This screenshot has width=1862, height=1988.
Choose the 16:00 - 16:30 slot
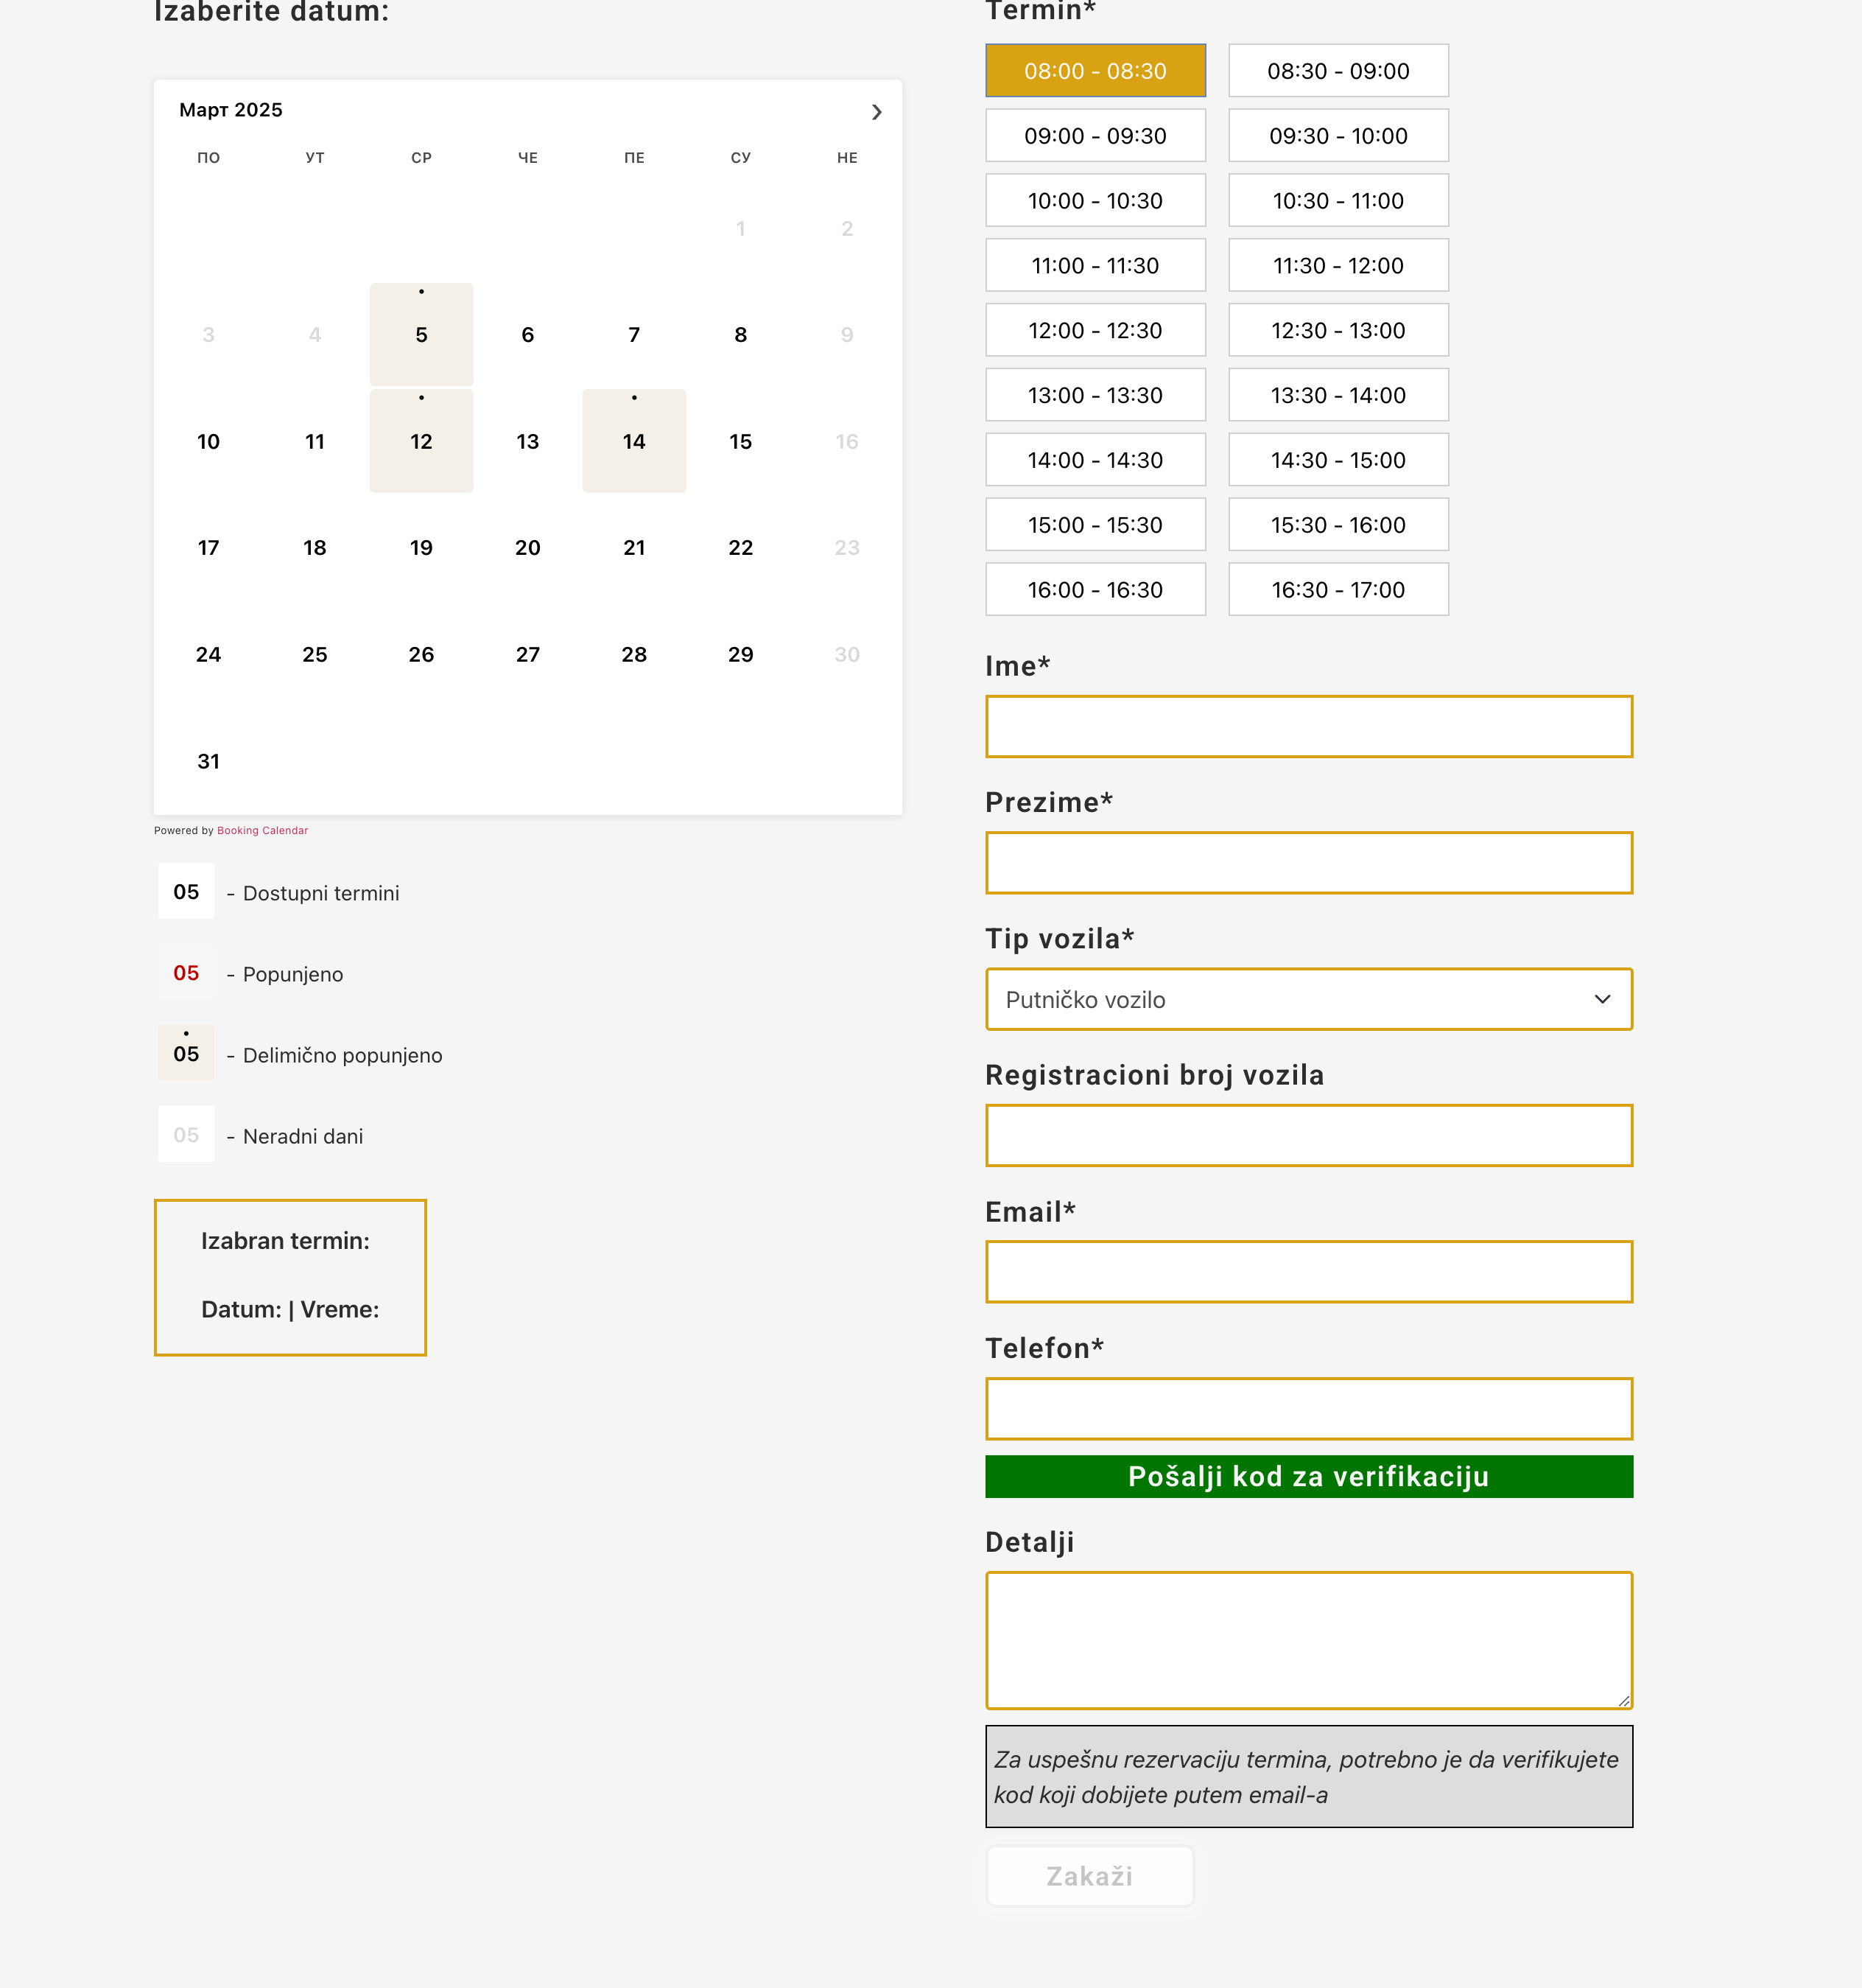pyautogui.click(x=1095, y=590)
